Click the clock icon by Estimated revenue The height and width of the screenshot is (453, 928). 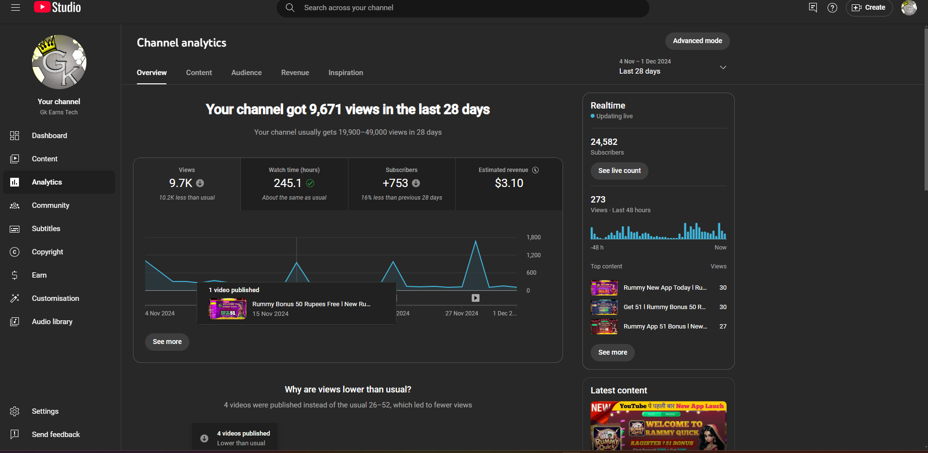tap(535, 170)
